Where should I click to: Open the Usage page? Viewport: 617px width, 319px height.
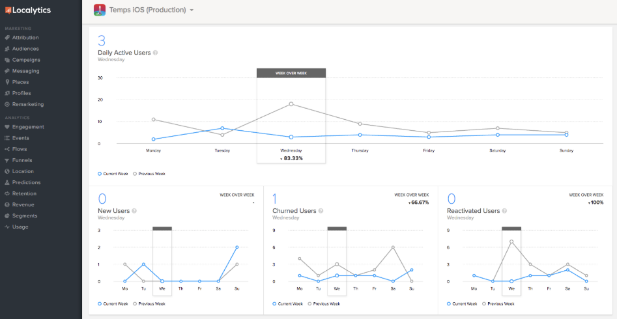click(x=20, y=227)
